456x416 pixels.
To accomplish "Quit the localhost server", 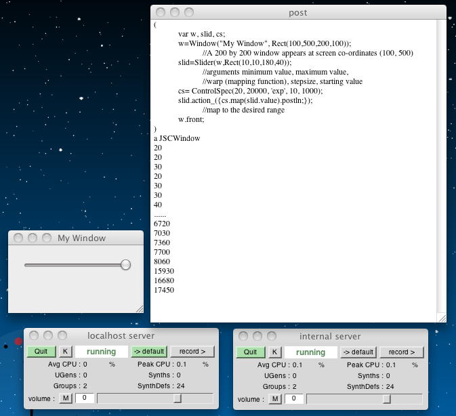I will coord(41,352).
